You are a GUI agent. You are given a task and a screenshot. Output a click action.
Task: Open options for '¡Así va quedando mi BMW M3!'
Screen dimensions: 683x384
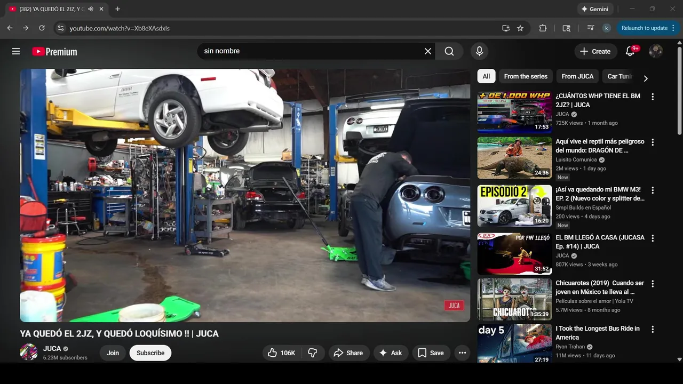coord(652,190)
